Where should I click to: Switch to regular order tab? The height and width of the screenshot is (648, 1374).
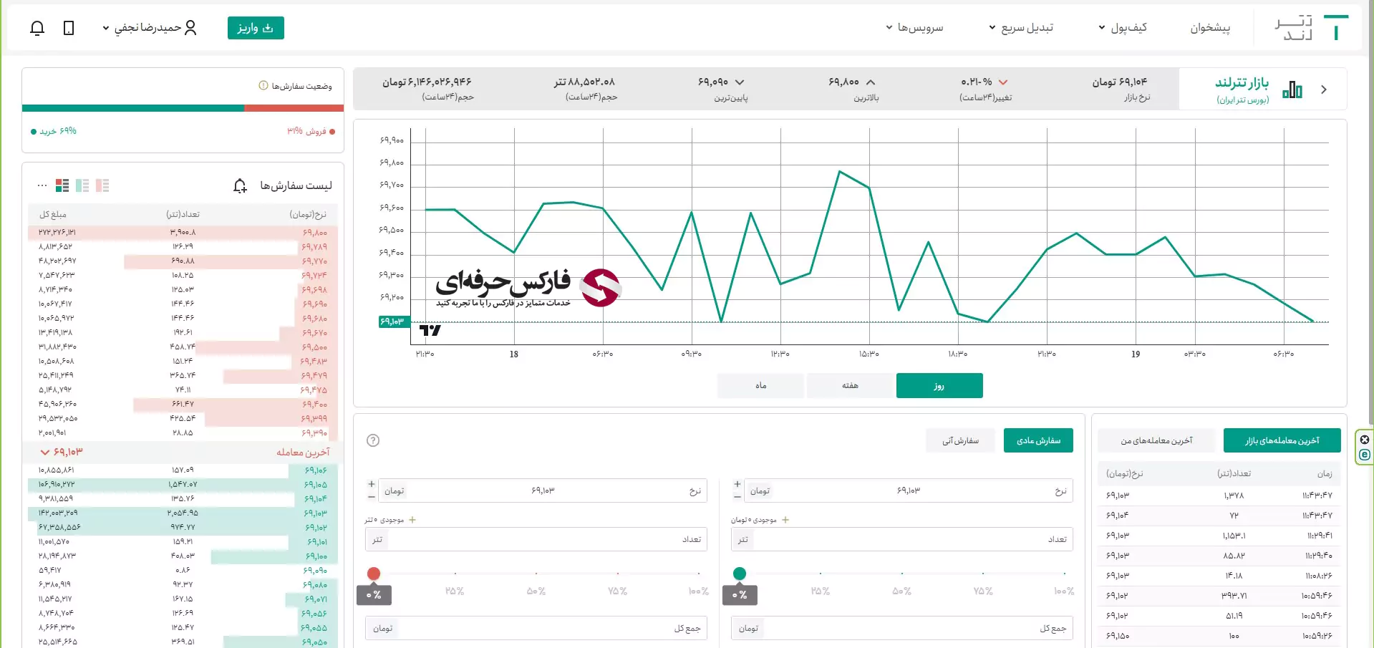coord(1038,440)
